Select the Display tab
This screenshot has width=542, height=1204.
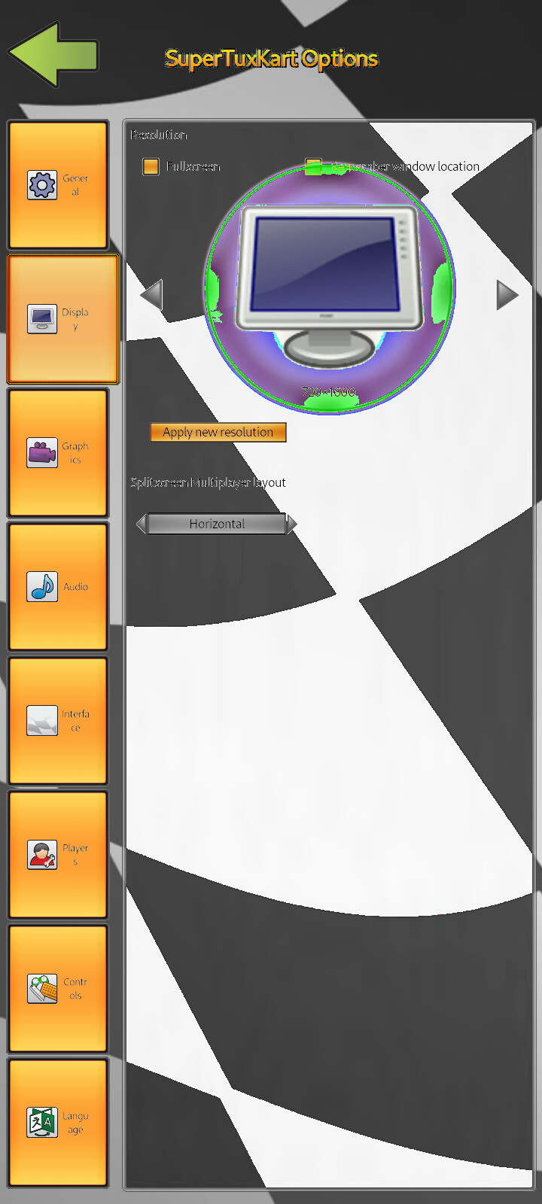coord(63,319)
